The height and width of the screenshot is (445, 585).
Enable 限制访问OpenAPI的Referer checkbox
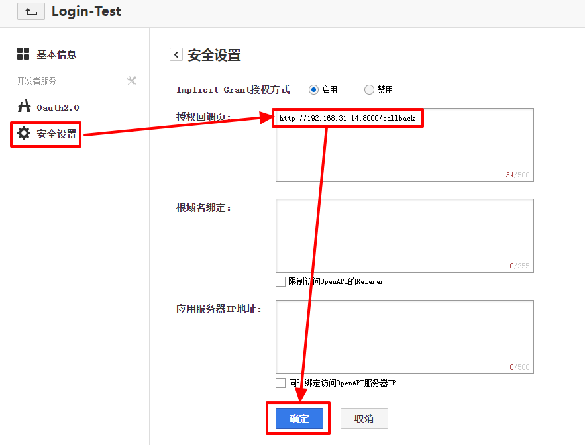(280, 281)
